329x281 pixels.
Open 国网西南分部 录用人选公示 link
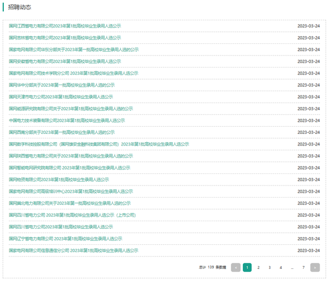click(x=61, y=132)
